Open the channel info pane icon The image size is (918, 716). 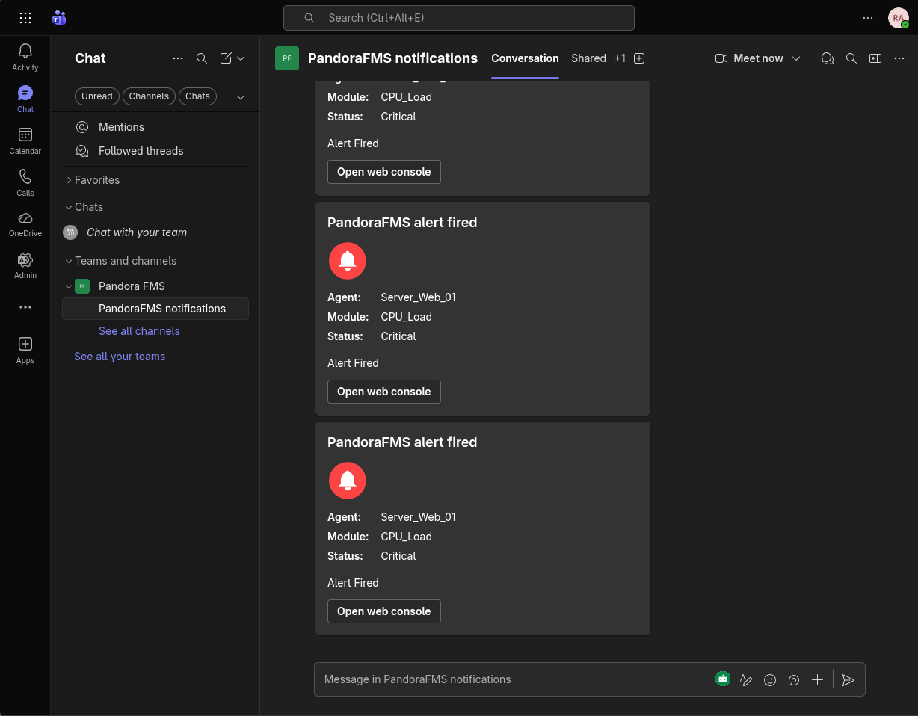[875, 58]
